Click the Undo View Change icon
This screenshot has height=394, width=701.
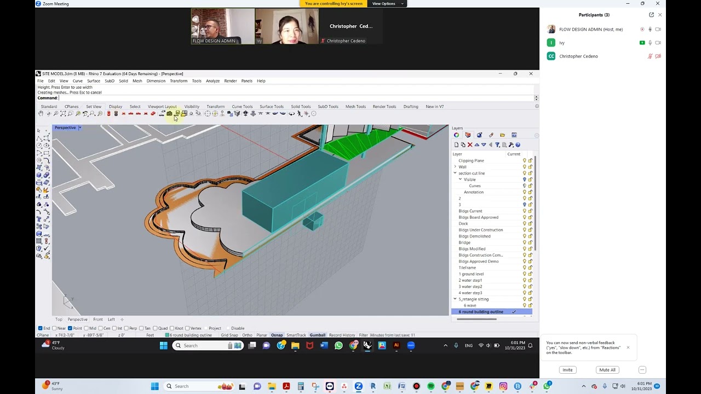85,113
